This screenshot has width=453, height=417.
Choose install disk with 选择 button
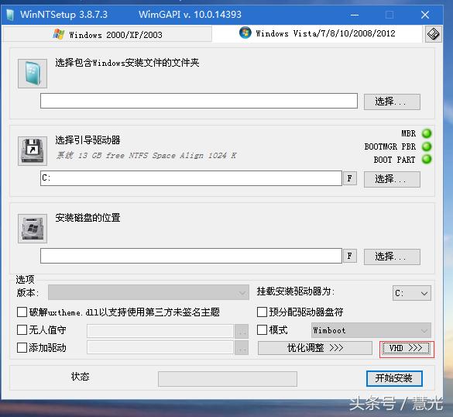pyautogui.click(x=392, y=257)
